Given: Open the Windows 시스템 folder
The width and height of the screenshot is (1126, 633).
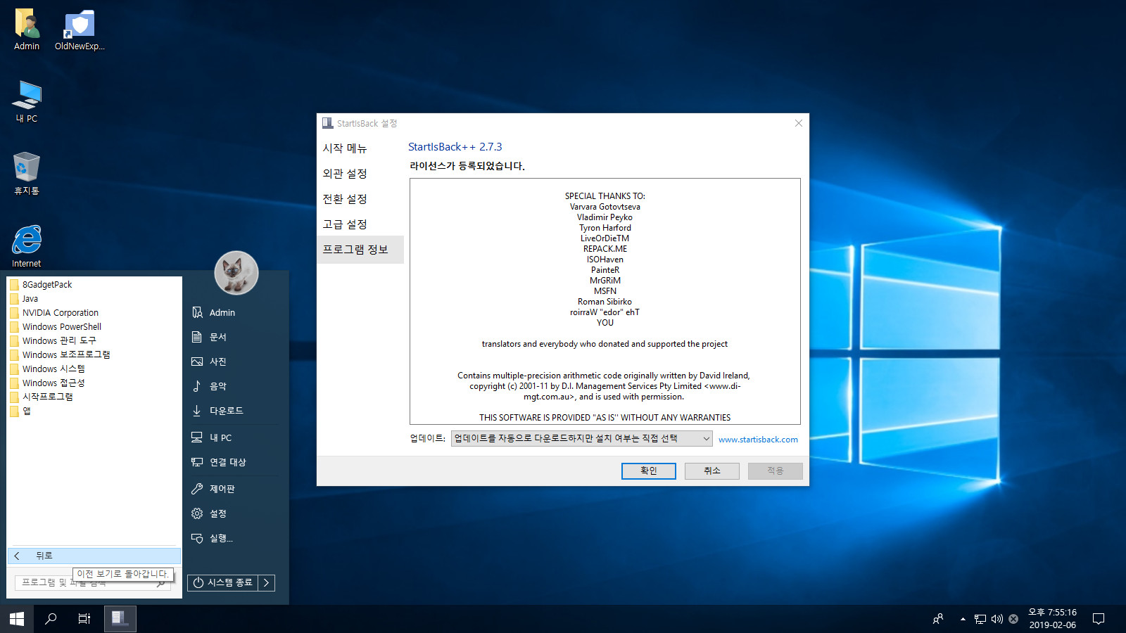Looking at the screenshot, I should (x=94, y=369).
